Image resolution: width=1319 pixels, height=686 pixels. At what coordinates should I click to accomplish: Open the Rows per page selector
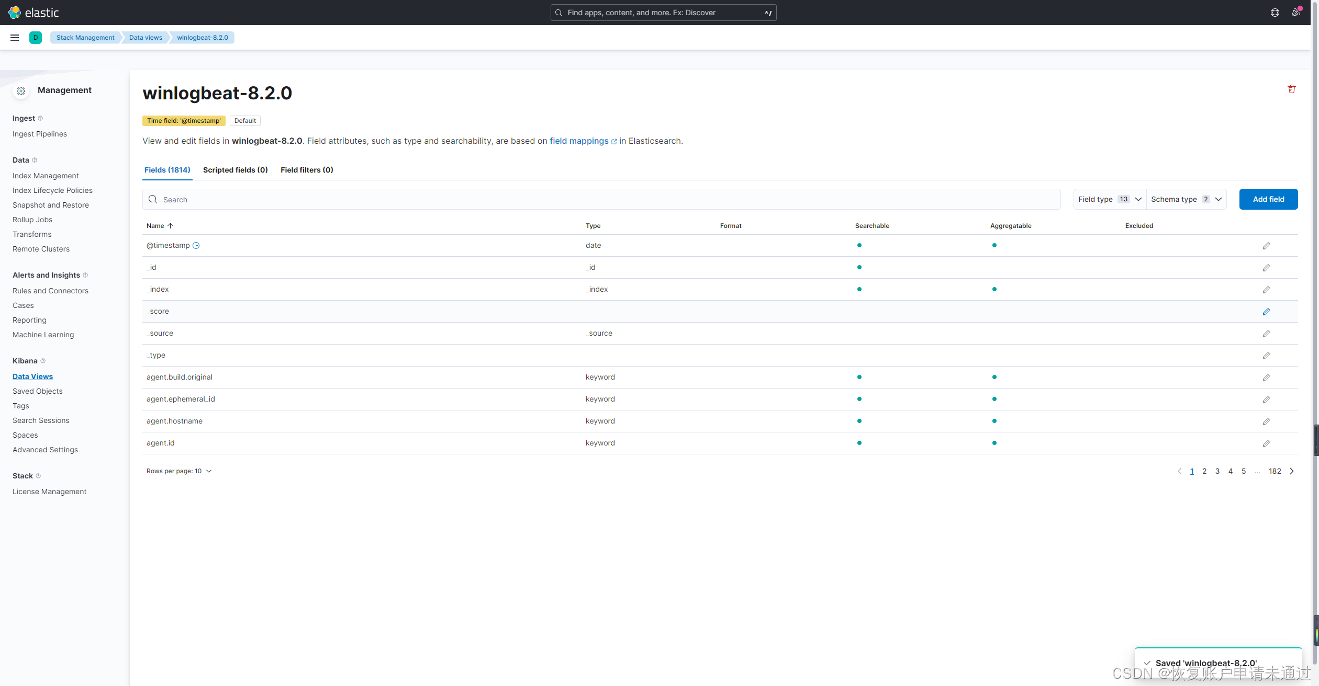tap(179, 471)
